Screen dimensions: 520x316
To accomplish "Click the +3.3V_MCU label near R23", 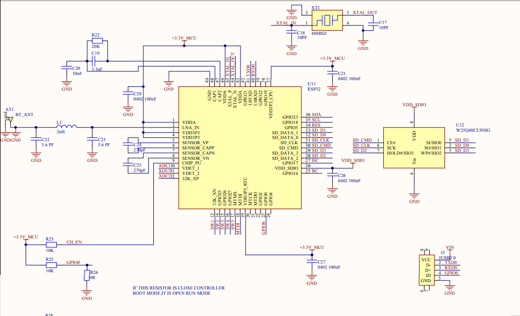I will 26,237.
